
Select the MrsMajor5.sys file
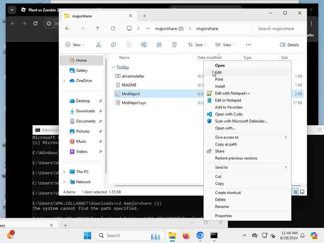[134, 103]
